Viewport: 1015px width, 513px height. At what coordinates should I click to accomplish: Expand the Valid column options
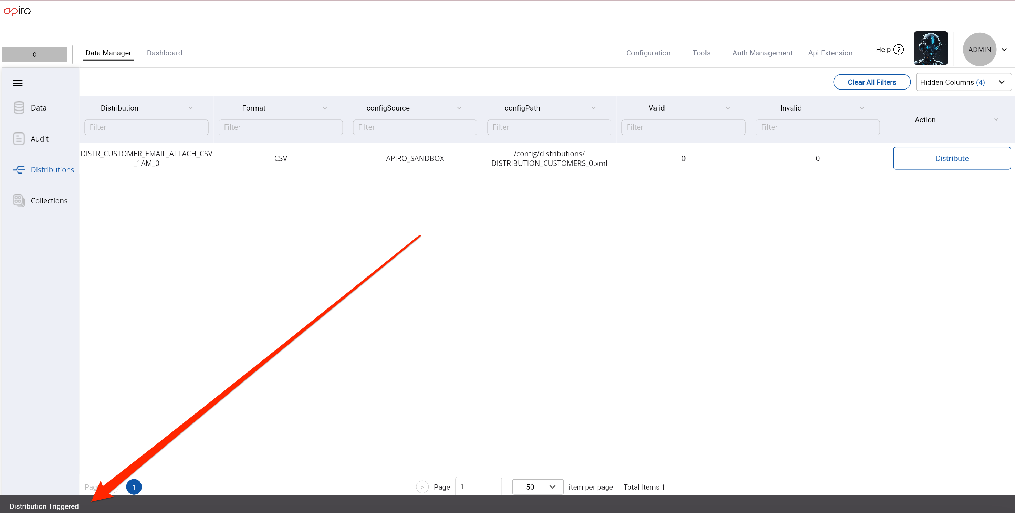pyautogui.click(x=728, y=107)
